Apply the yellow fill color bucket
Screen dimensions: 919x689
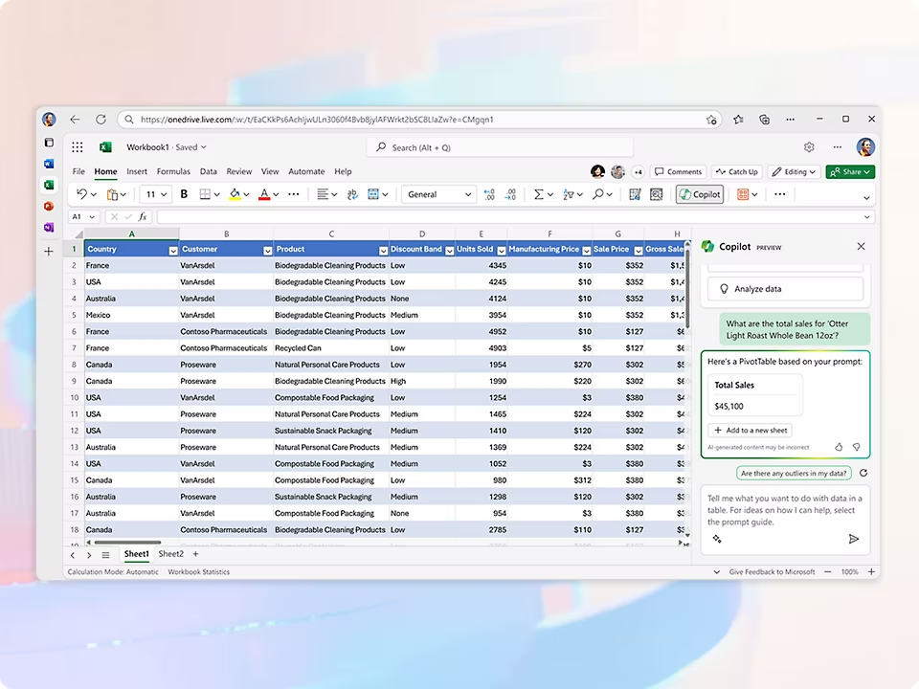coord(235,194)
